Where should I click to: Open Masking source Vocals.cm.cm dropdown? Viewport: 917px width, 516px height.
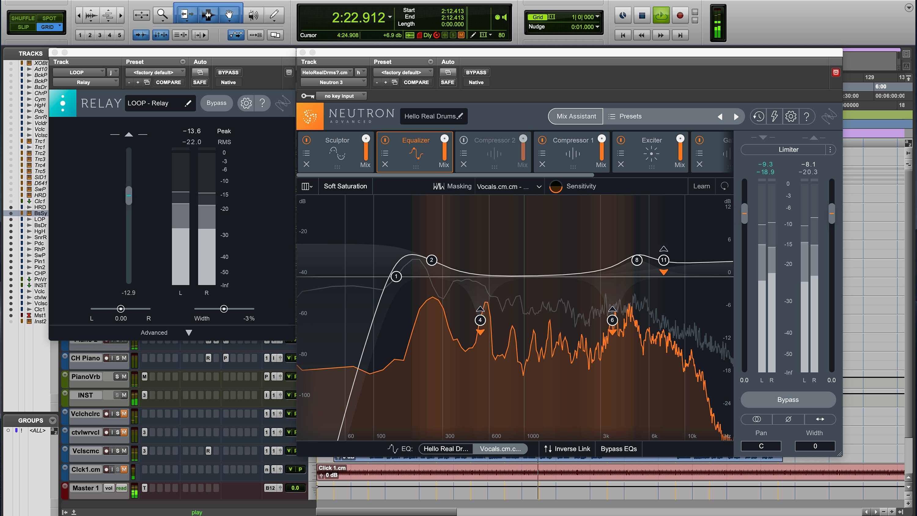(x=509, y=186)
